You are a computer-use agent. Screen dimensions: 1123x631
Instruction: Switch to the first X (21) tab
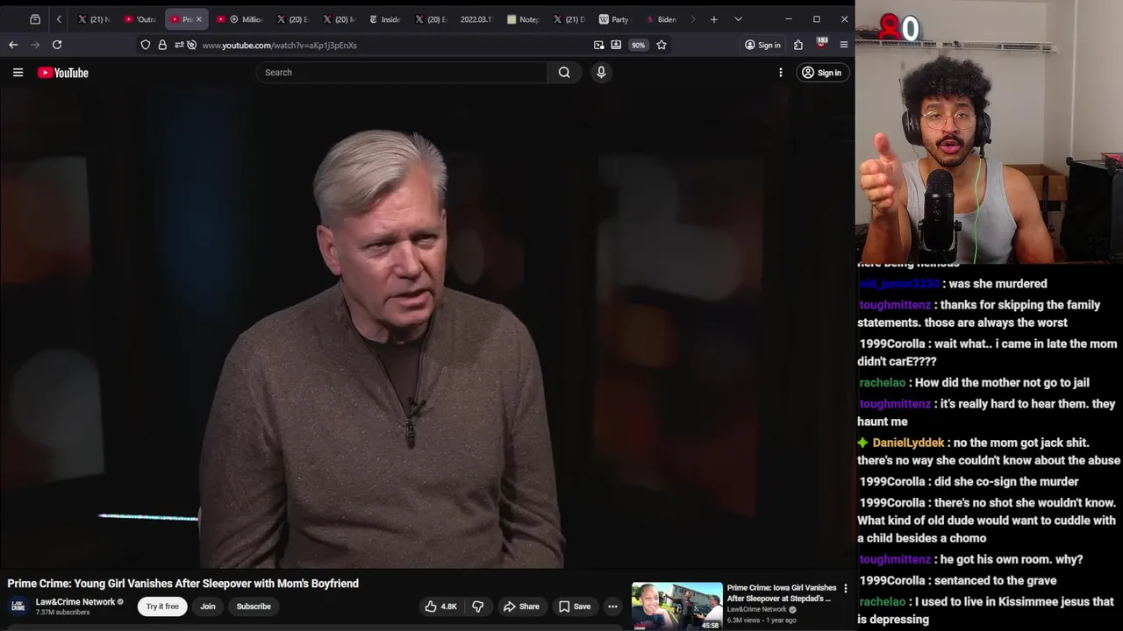(94, 19)
